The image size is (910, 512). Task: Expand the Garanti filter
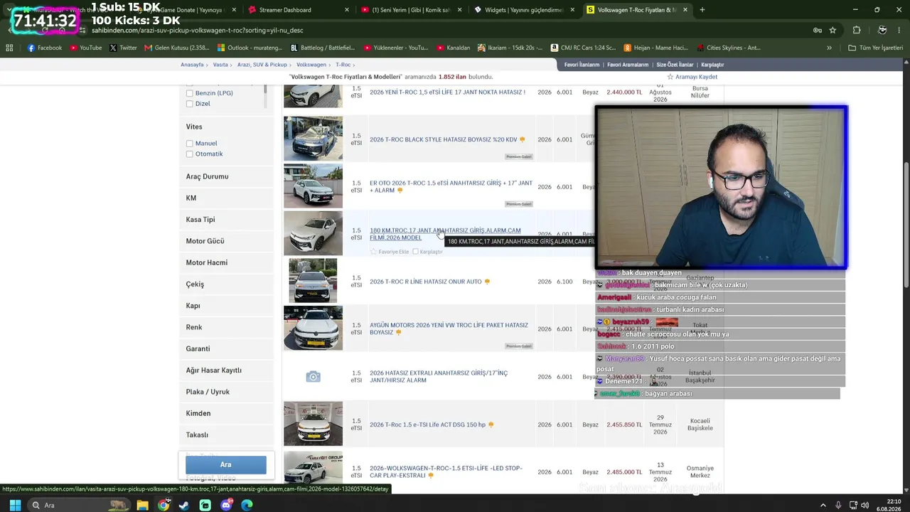pyautogui.click(x=225, y=348)
